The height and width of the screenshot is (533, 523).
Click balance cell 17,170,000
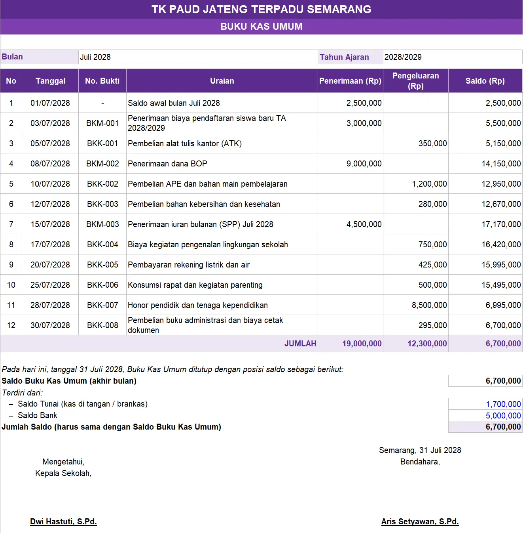pos(485,224)
